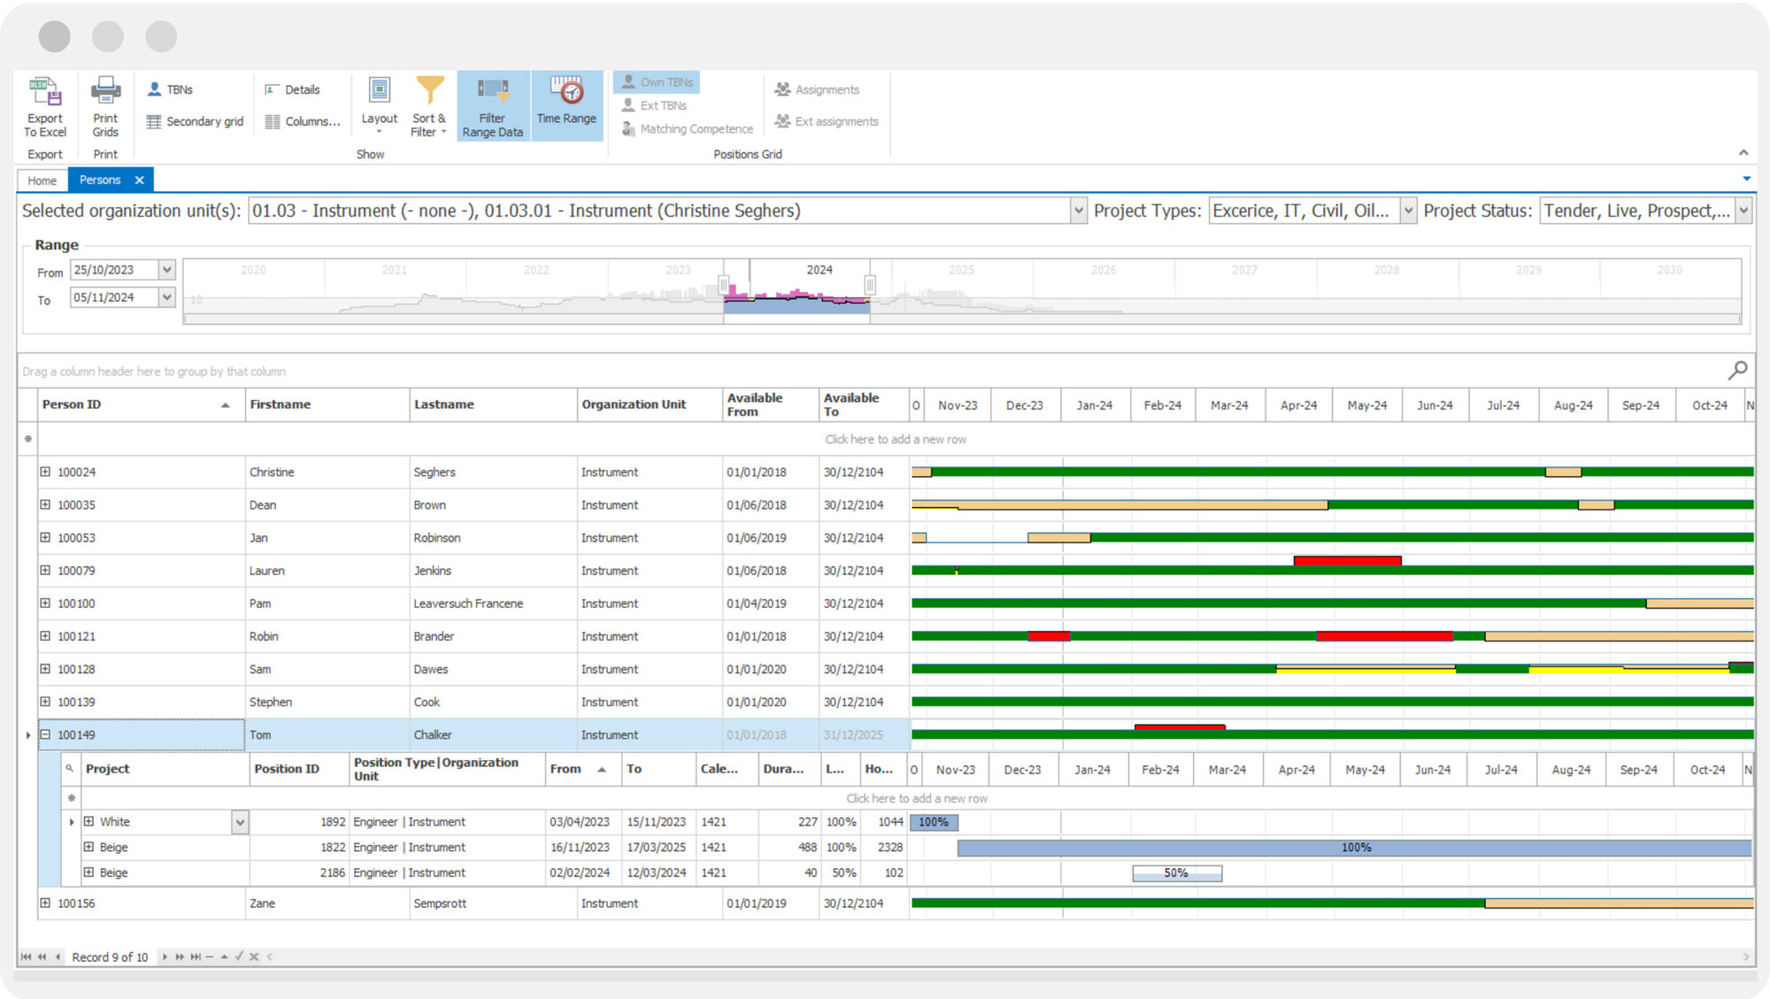
Task: Click the sub-grid search magnifier icon
Action: [70, 769]
